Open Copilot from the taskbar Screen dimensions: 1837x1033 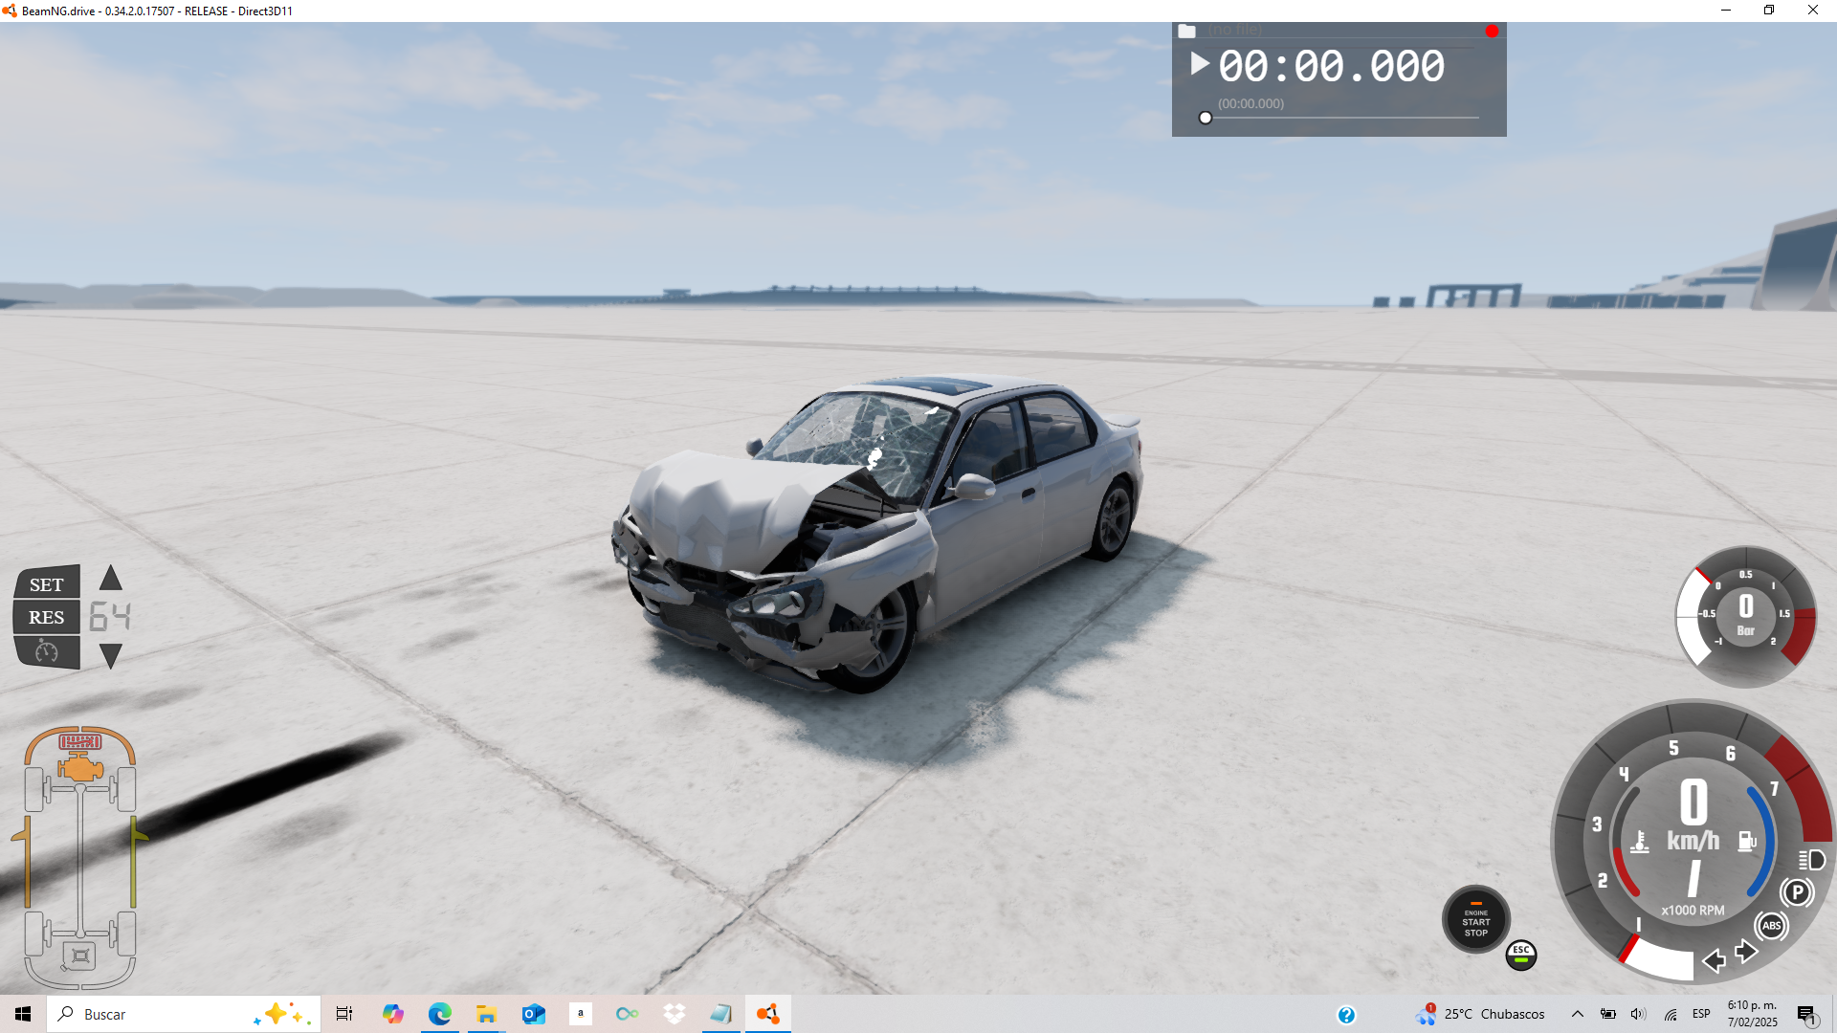[x=392, y=1014]
